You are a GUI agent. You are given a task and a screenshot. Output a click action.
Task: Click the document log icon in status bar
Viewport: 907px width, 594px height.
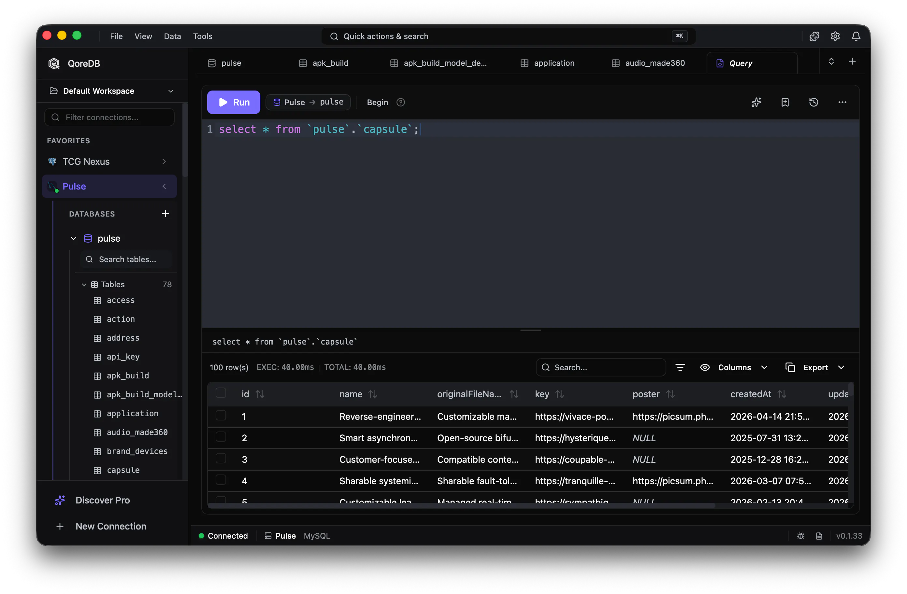pos(819,536)
